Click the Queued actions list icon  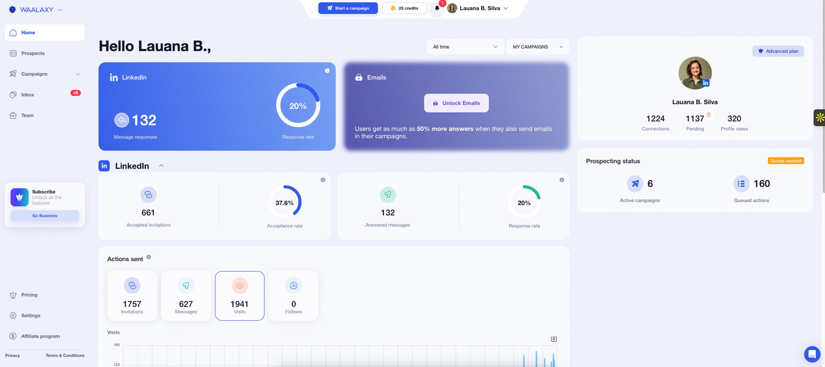(x=741, y=184)
